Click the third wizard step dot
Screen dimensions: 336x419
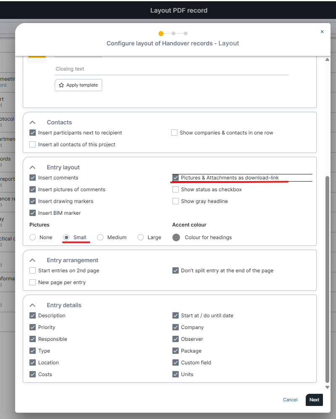coord(185,34)
